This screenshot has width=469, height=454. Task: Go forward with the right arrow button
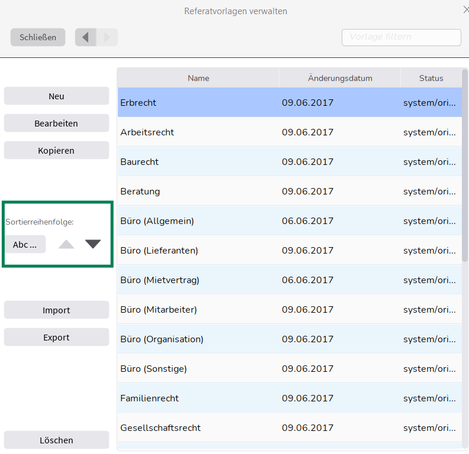click(x=107, y=37)
